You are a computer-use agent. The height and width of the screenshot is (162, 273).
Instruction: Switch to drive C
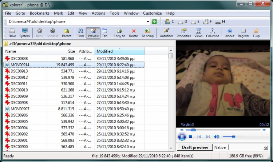[x=170, y=21]
